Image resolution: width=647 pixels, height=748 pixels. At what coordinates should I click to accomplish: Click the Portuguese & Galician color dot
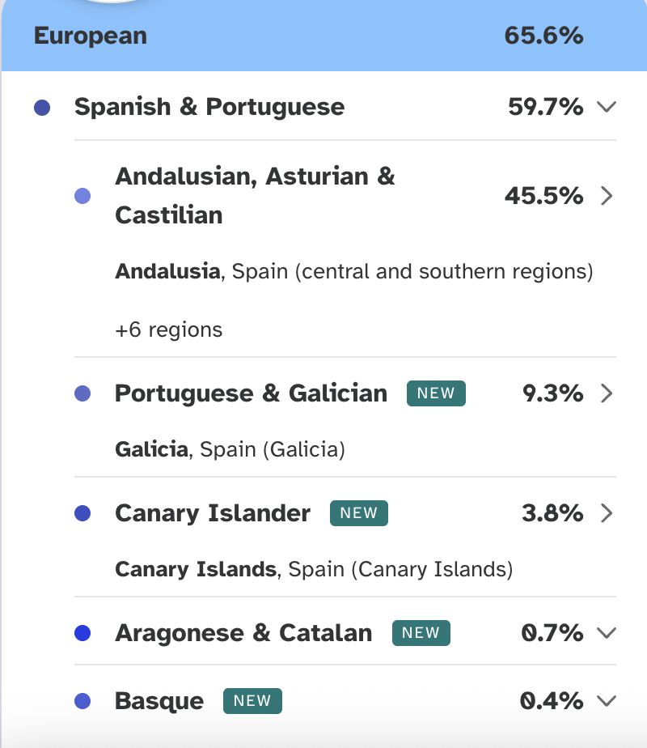pos(82,393)
